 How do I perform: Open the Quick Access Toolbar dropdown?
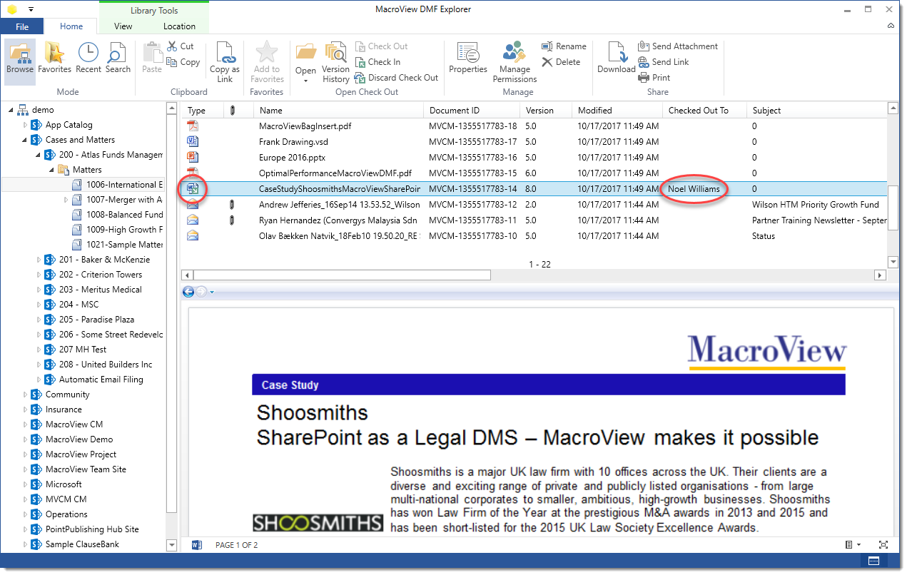[x=31, y=9]
